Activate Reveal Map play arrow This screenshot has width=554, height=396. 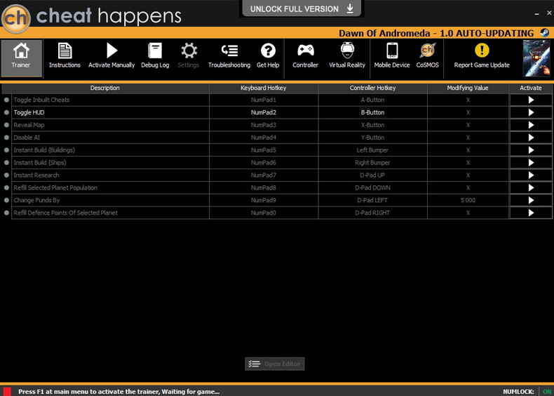[531, 125]
